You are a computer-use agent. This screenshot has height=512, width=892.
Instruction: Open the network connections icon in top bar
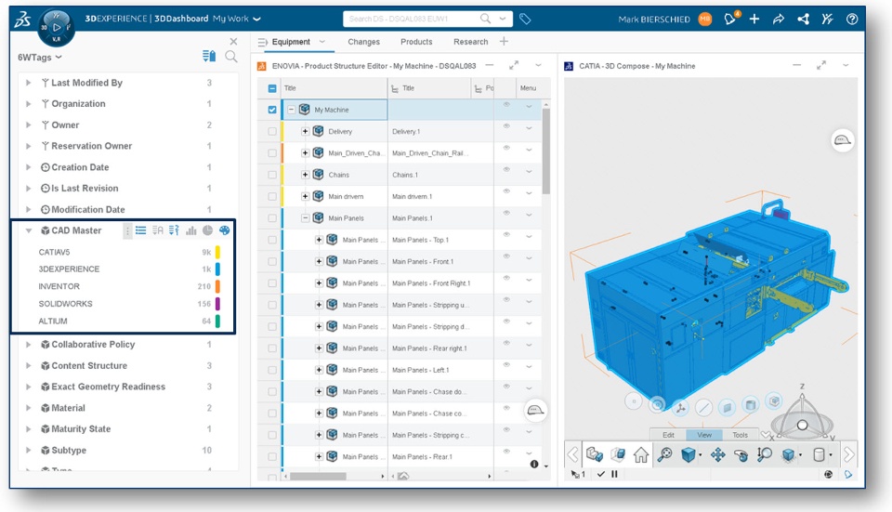pyautogui.click(x=803, y=19)
